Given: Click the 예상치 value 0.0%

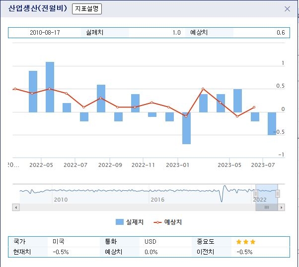Looking at the screenshot, I should (x=151, y=252).
